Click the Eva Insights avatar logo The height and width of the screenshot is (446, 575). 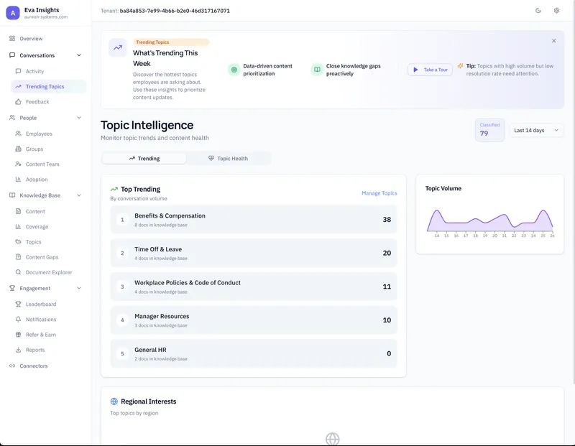click(x=13, y=13)
